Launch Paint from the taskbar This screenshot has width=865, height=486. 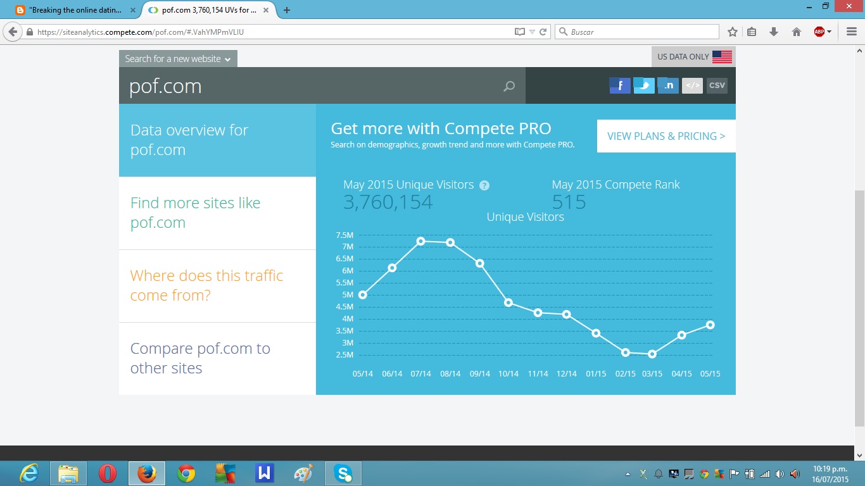[x=304, y=473]
